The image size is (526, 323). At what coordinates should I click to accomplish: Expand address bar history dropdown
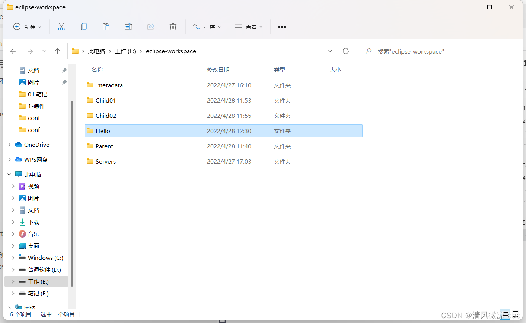pos(330,51)
